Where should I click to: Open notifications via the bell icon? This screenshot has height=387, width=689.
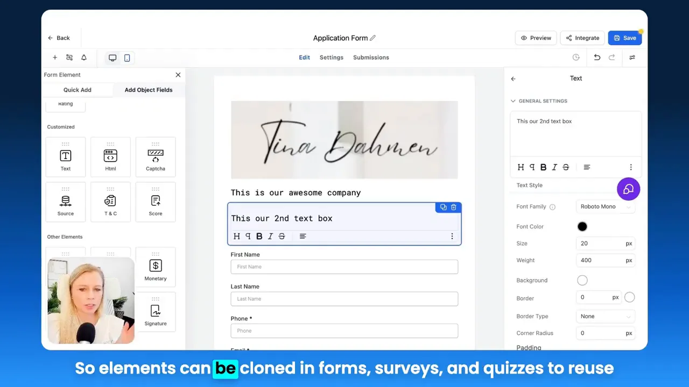pyautogui.click(x=83, y=58)
